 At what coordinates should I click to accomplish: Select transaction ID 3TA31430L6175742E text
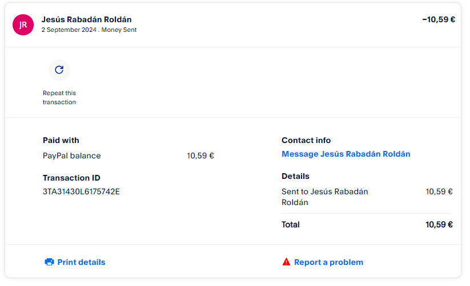click(81, 191)
